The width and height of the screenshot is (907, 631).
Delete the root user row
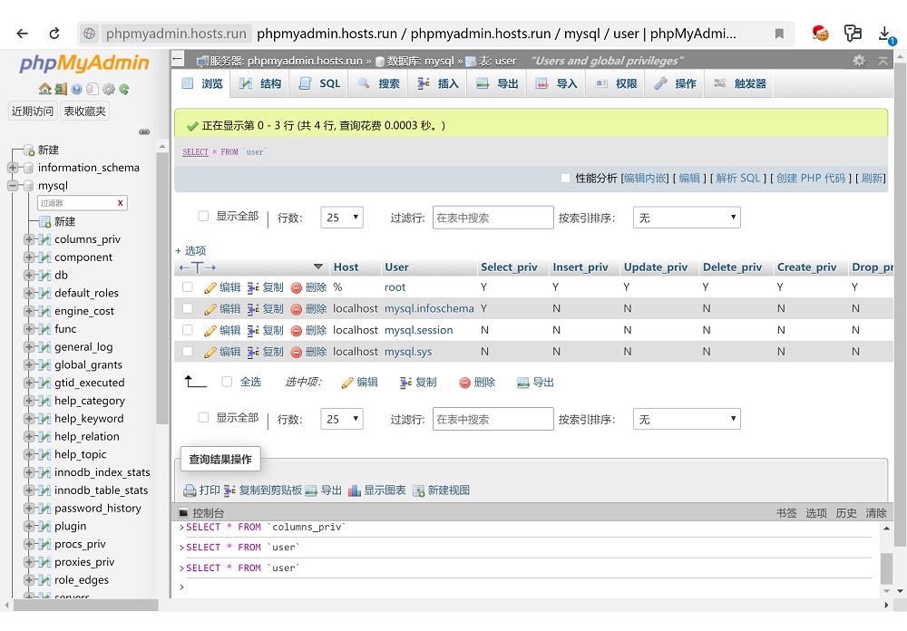(309, 287)
